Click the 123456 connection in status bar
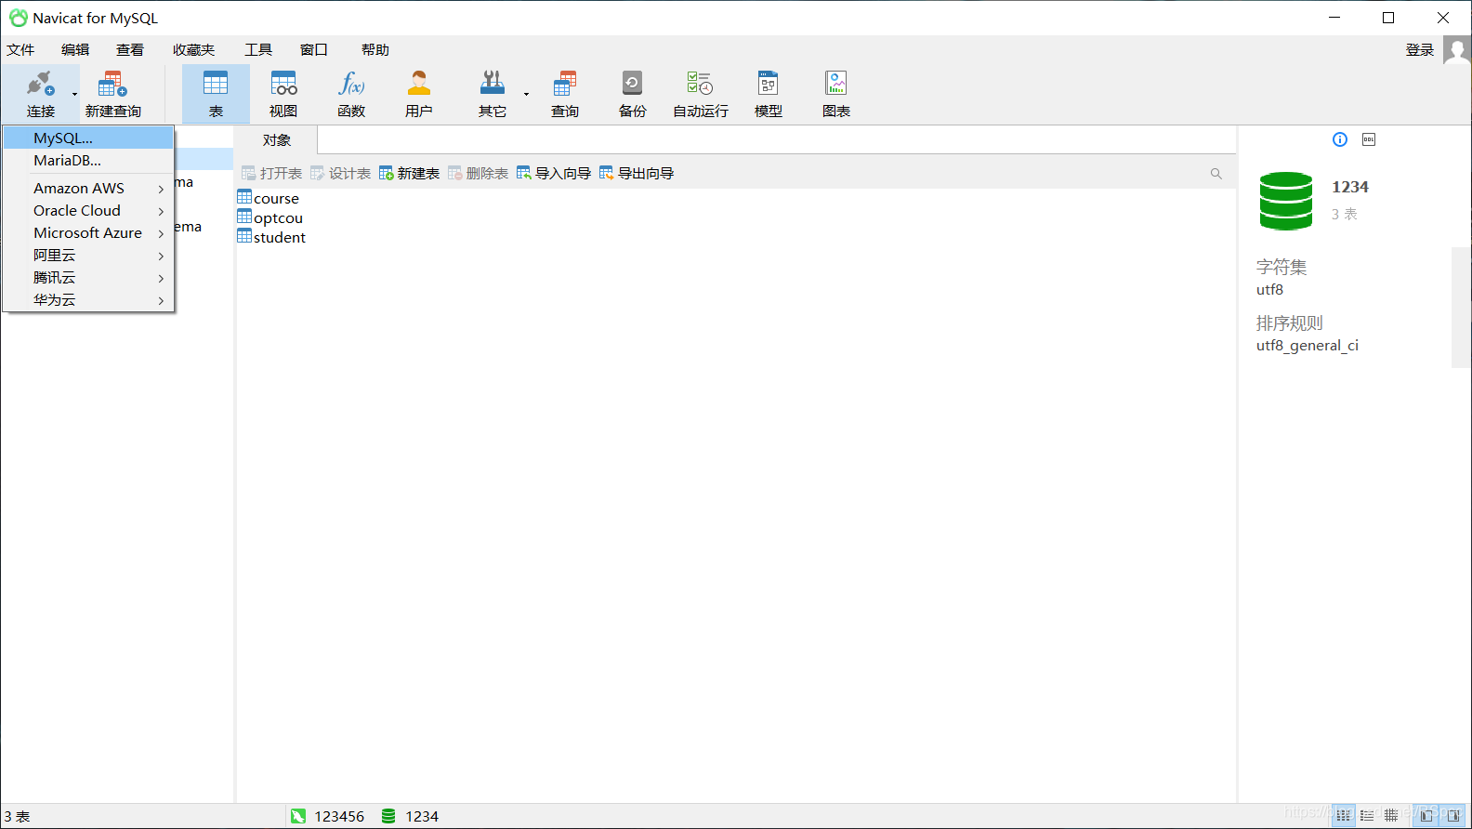The image size is (1472, 829). 327,816
